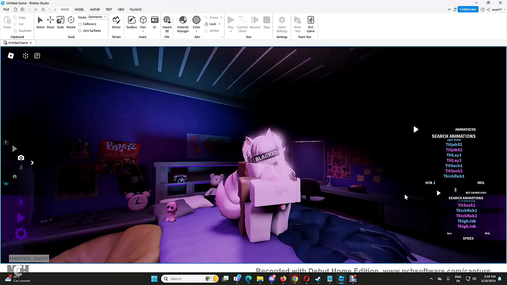This screenshot has height=285, width=507.
Task: Open Steam from the taskbar
Action: tap(318, 279)
